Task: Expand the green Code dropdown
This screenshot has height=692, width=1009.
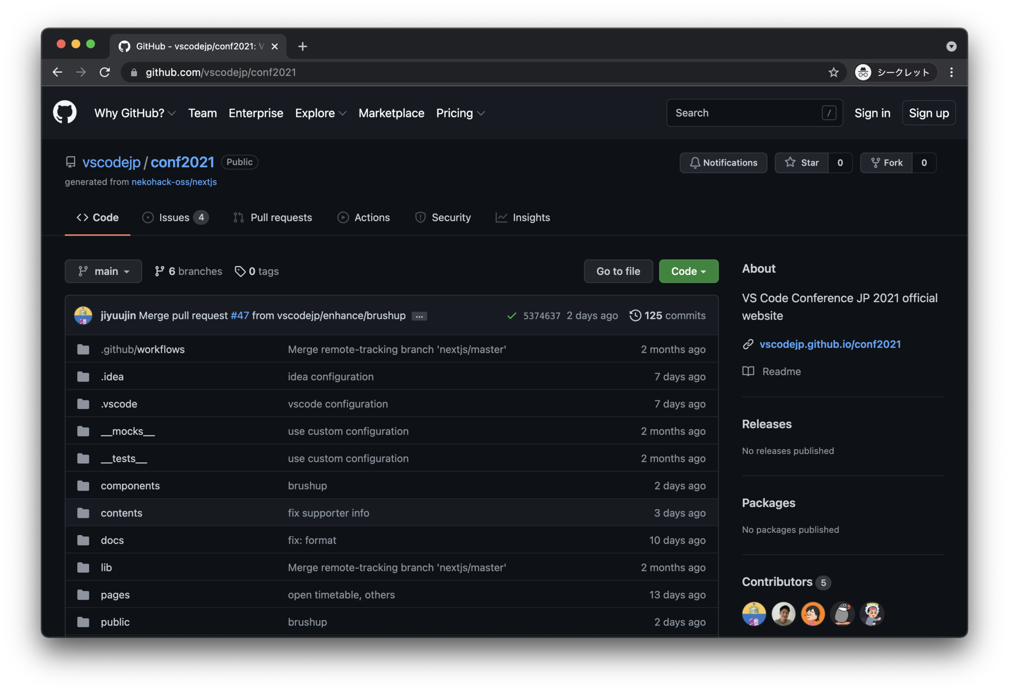Action: coord(688,271)
